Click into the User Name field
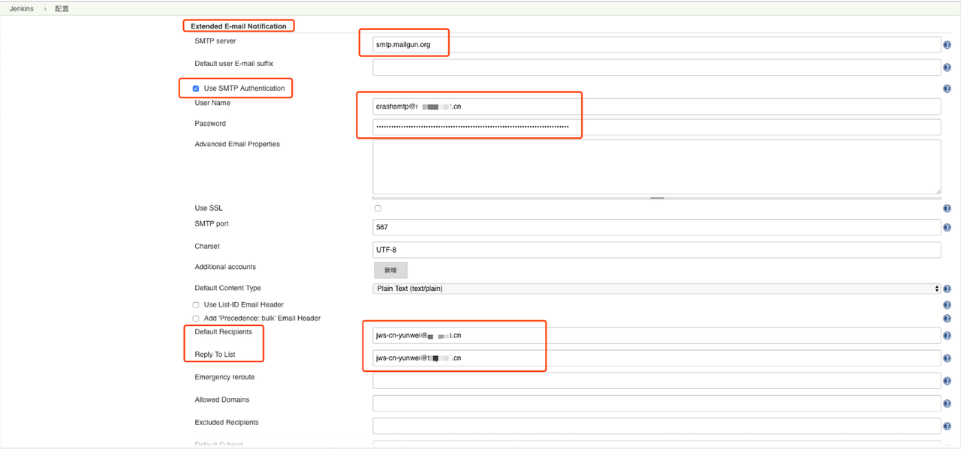The height and width of the screenshot is (449, 961). 657,106
